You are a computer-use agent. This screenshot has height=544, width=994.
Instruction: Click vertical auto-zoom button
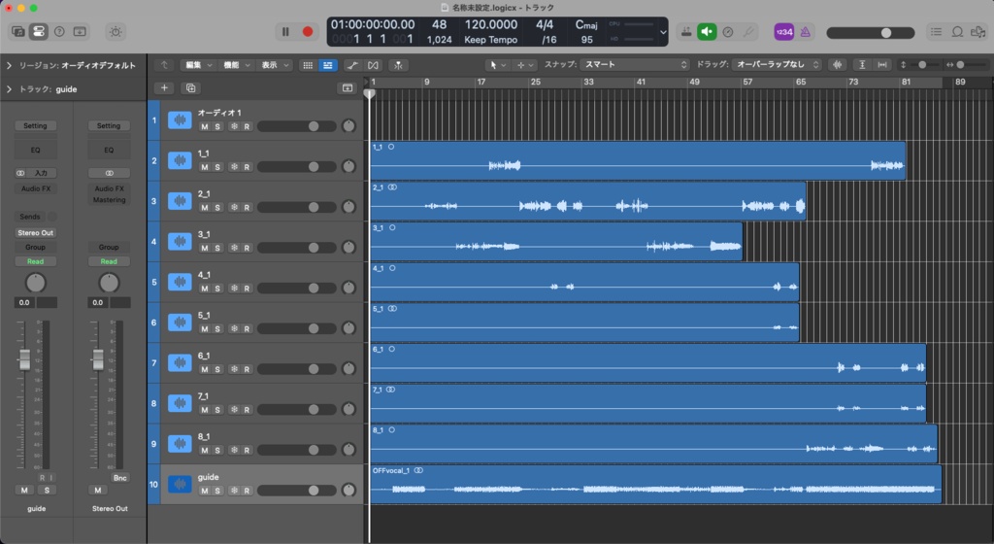pos(862,65)
